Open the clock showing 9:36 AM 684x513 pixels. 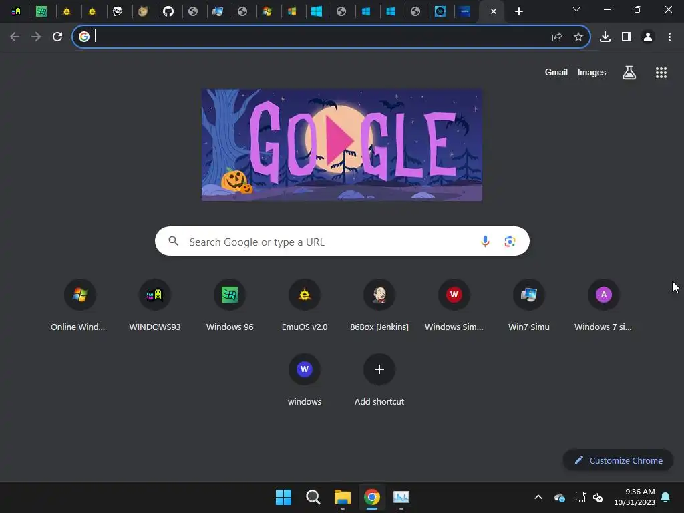pos(635,497)
